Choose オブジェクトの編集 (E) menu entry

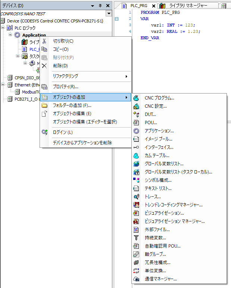(72, 114)
